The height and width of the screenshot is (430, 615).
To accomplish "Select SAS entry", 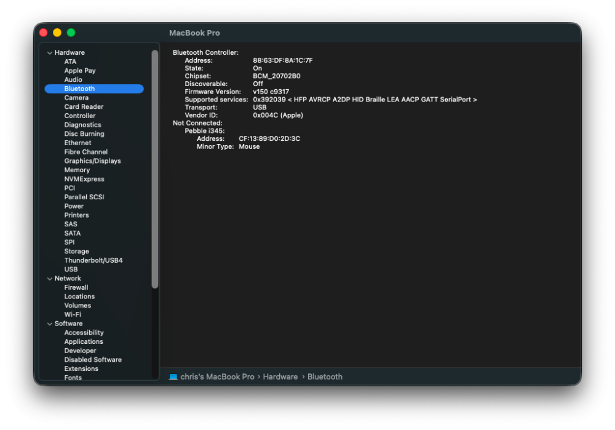I will 71,224.
